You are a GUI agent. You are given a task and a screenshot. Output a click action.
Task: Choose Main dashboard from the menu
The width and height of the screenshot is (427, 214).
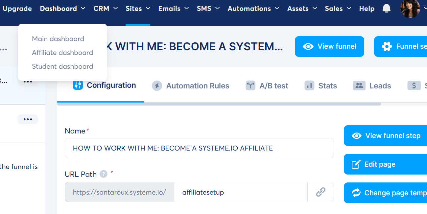click(x=58, y=39)
